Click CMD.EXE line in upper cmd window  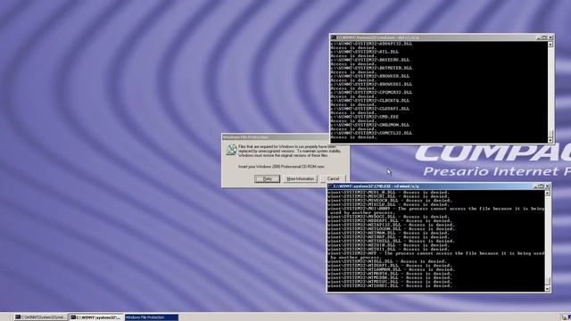pos(365,117)
